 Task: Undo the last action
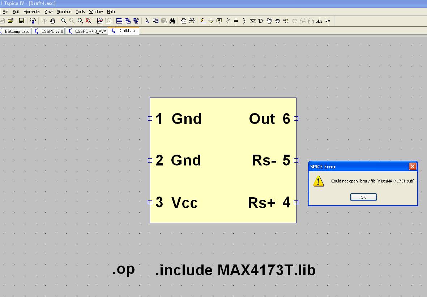286,21
